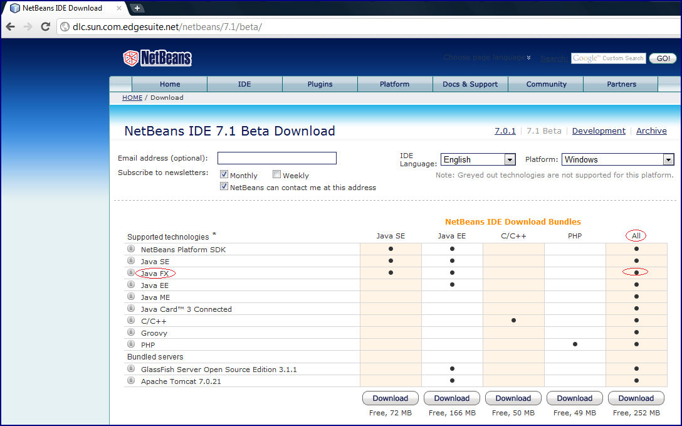Click info icon next to Java Card 3 Connected
Viewport: 682px width, 426px height.
[131, 309]
